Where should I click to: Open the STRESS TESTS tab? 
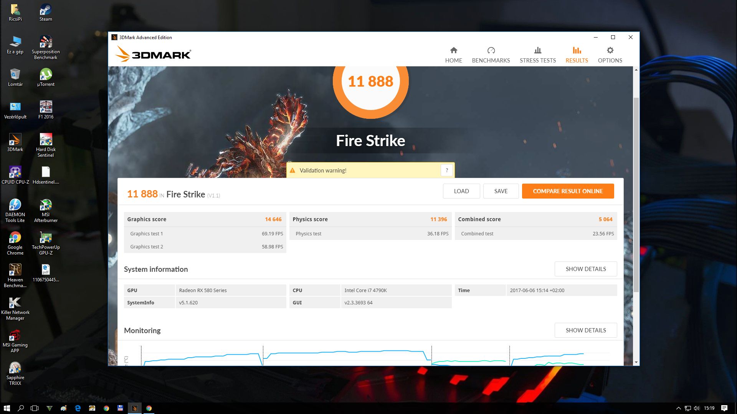(537, 55)
